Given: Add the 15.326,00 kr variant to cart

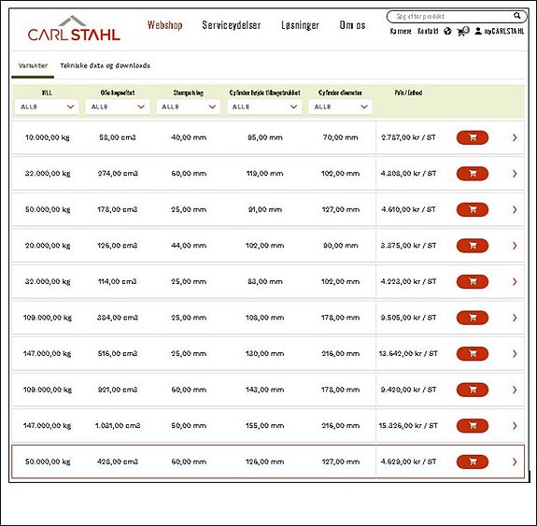Looking at the screenshot, I should coord(473,425).
